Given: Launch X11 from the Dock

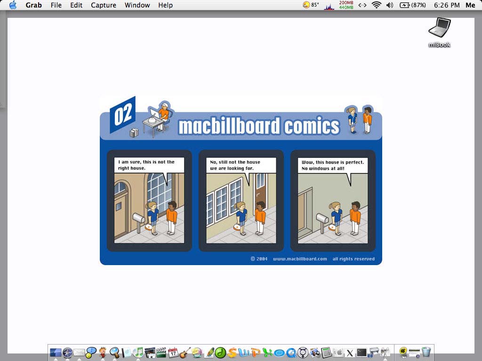Looking at the screenshot, I should coord(350,353).
